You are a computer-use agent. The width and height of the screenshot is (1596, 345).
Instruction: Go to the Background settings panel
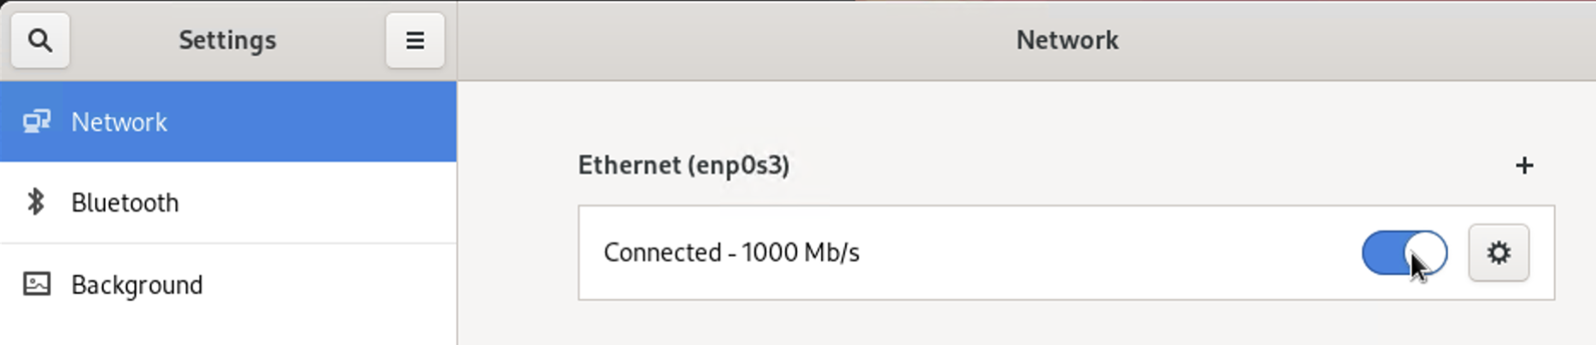click(x=137, y=284)
